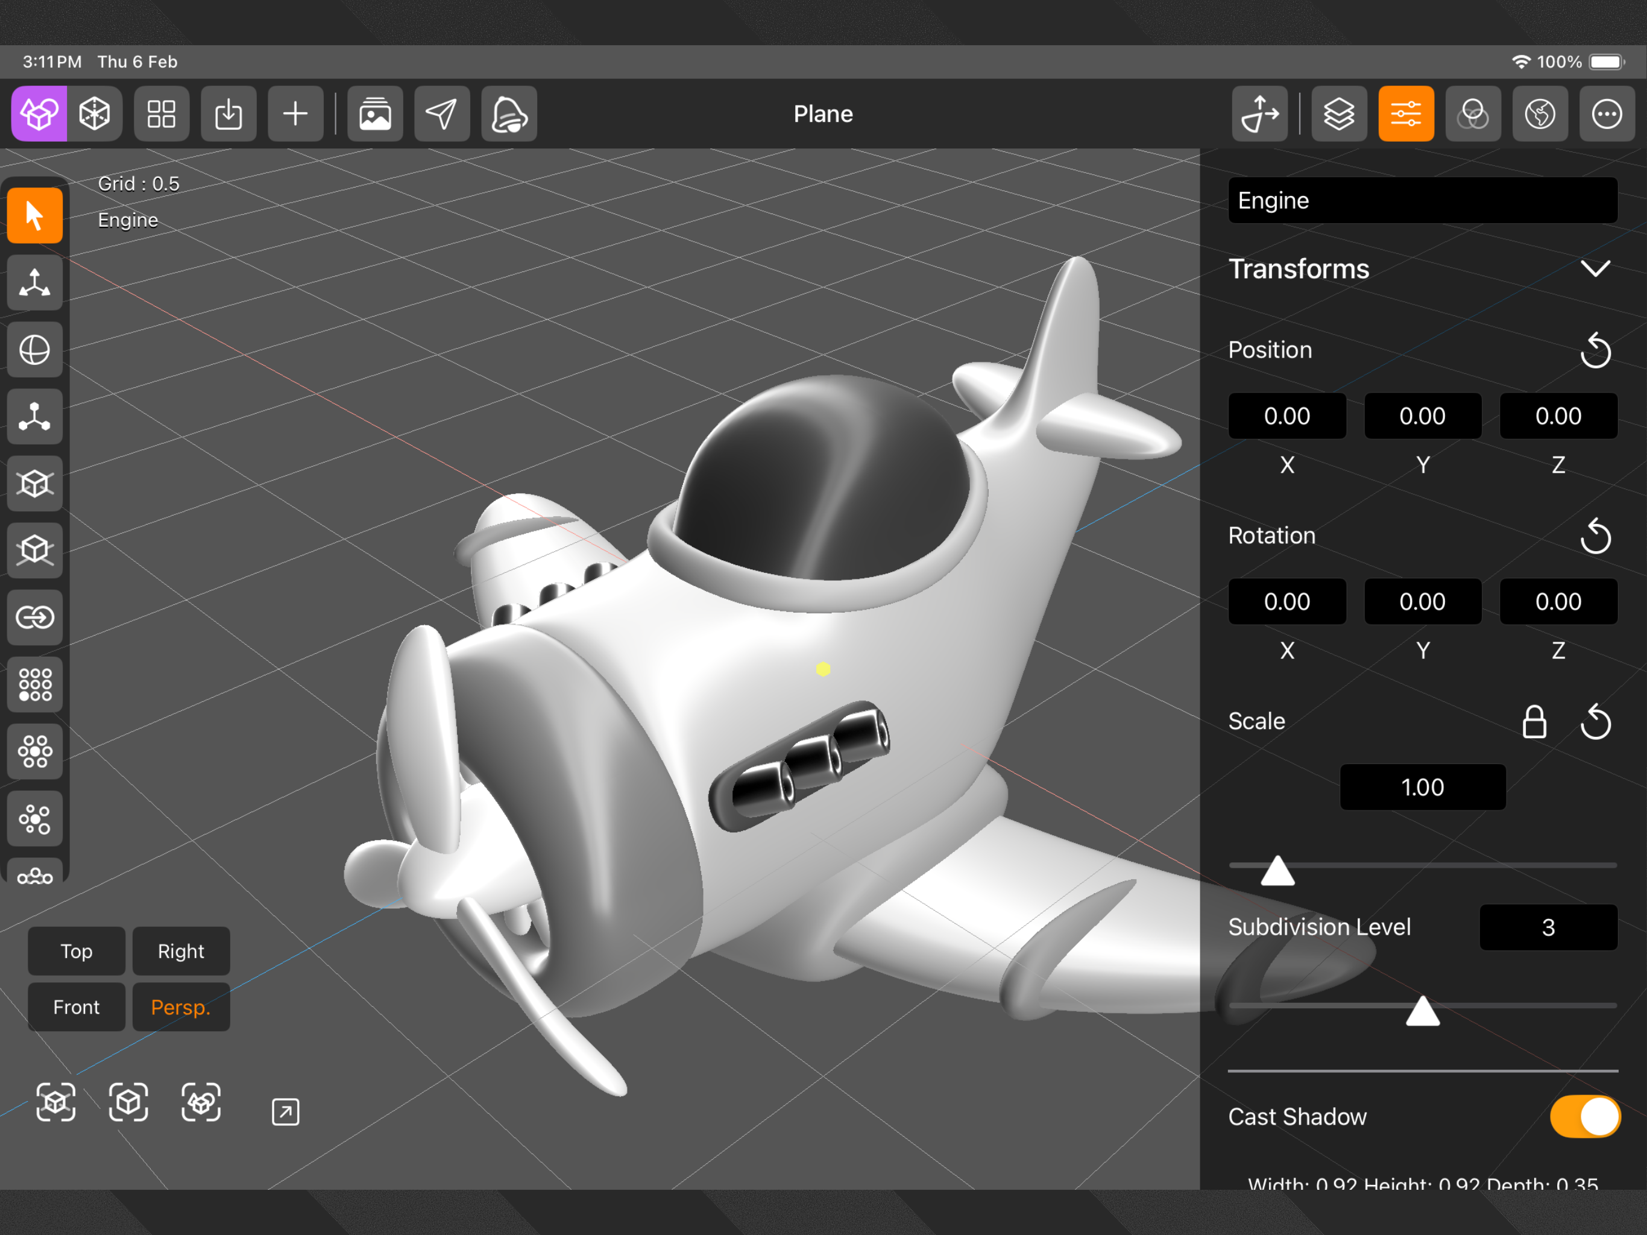Select the arrow selection tool

tap(35, 216)
